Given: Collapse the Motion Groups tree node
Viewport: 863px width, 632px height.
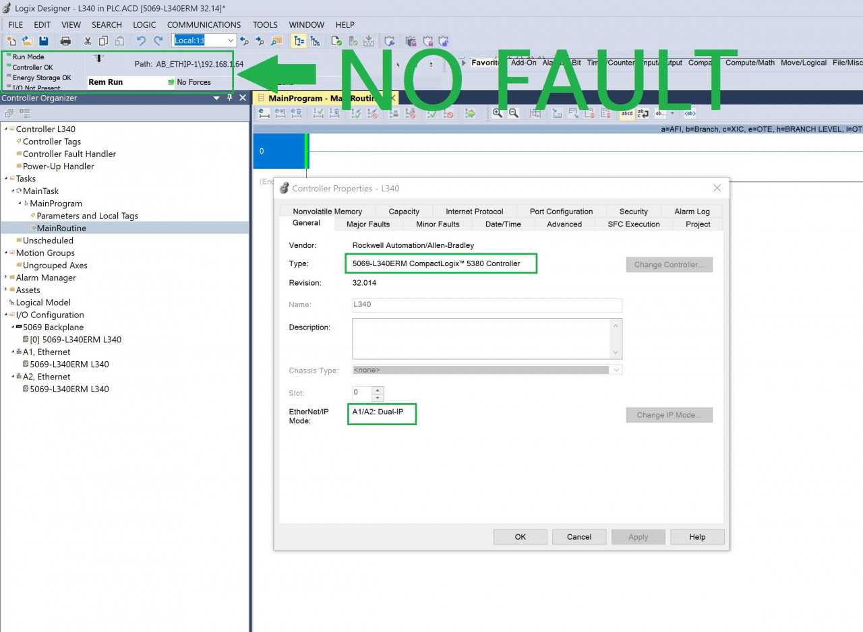Looking at the screenshot, I should (x=6, y=253).
